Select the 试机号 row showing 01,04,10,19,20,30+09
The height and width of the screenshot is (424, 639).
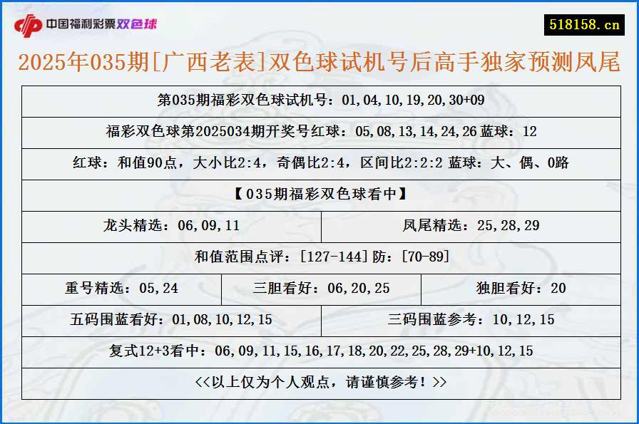319,101
